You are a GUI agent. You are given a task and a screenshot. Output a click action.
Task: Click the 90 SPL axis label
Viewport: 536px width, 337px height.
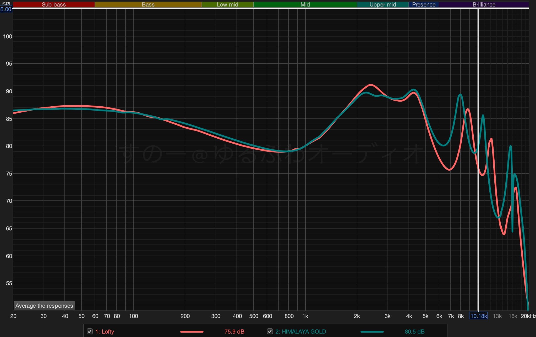tap(9, 91)
